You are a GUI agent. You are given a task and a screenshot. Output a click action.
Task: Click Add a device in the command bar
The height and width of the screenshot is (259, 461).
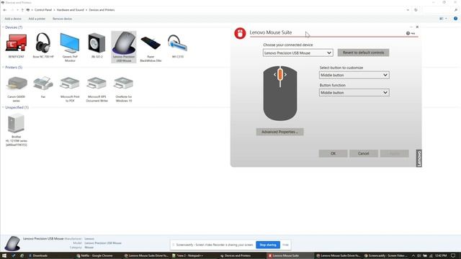point(13,19)
